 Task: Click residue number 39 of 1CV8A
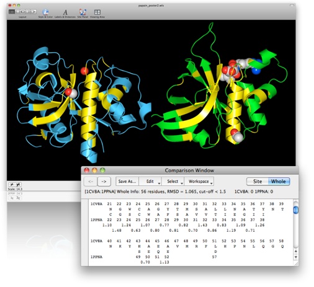coord(281,204)
